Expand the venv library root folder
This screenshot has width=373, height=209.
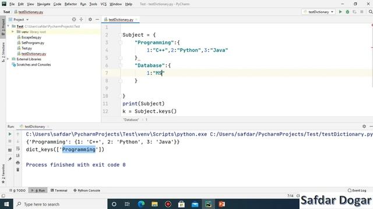tap(13, 31)
